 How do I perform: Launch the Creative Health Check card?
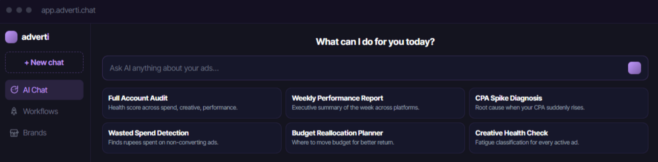[558, 138]
